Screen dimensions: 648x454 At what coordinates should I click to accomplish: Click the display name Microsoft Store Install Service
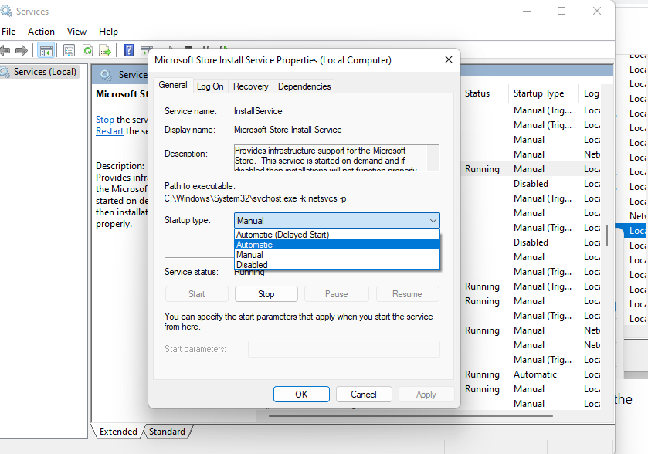[287, 130]
